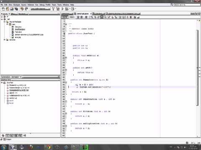Open the Windows Start button
The width and height of the screenshot is (201, 150).
tap(3, 147)
